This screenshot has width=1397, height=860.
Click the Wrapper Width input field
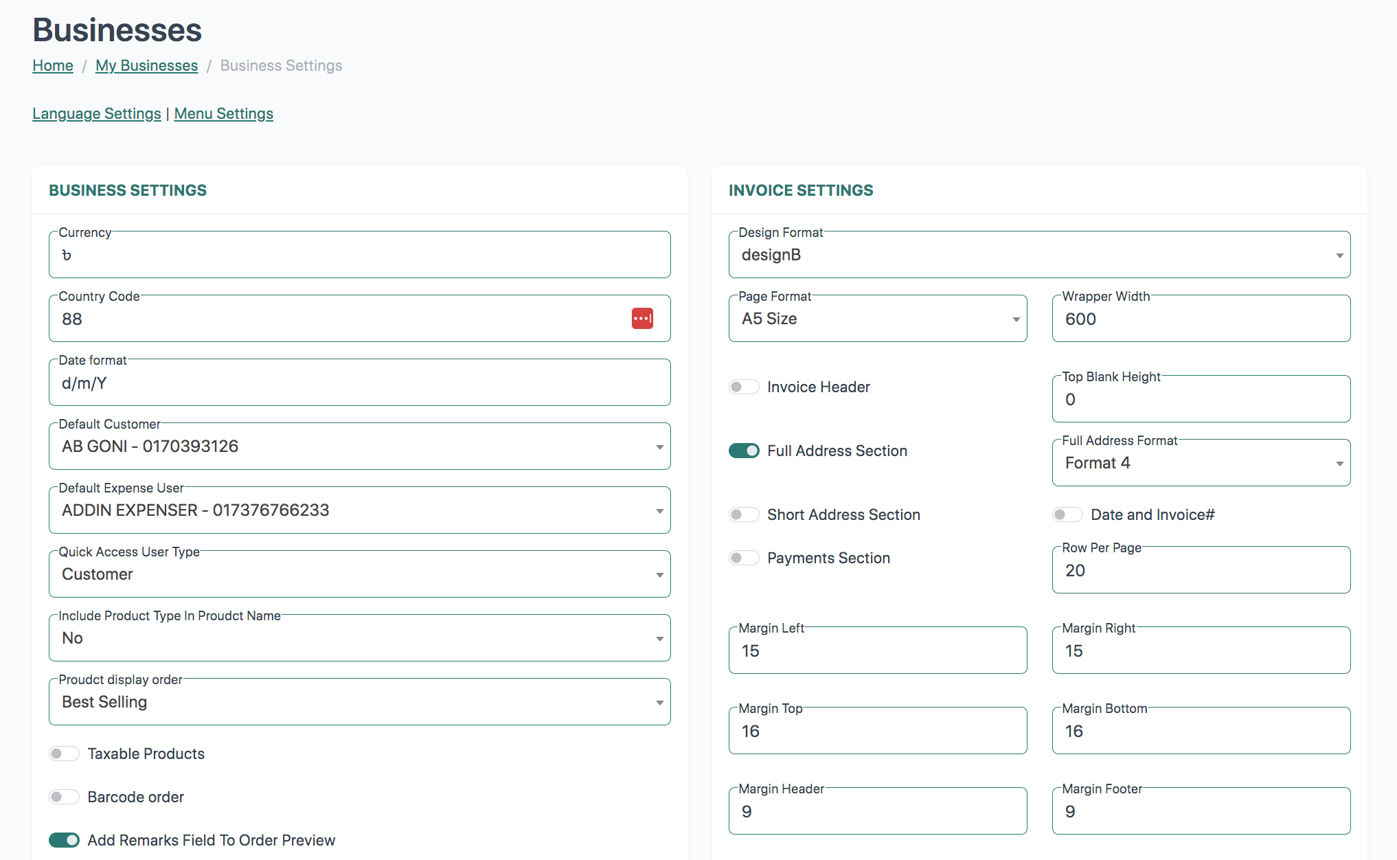pyautogui.click(x=1201, y=319)
